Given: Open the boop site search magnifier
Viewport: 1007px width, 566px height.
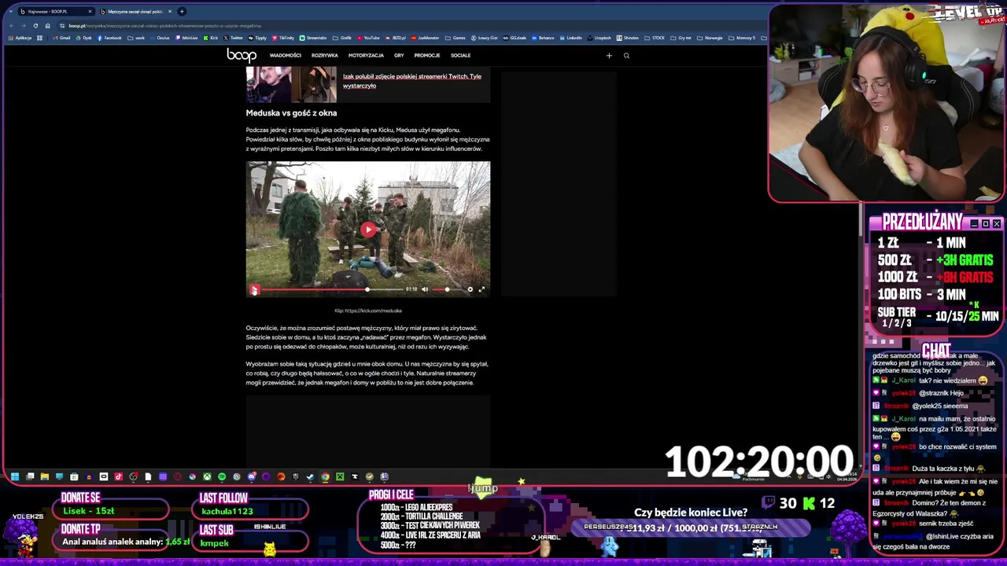Looking at the screenshot, I should click(626, 55).
